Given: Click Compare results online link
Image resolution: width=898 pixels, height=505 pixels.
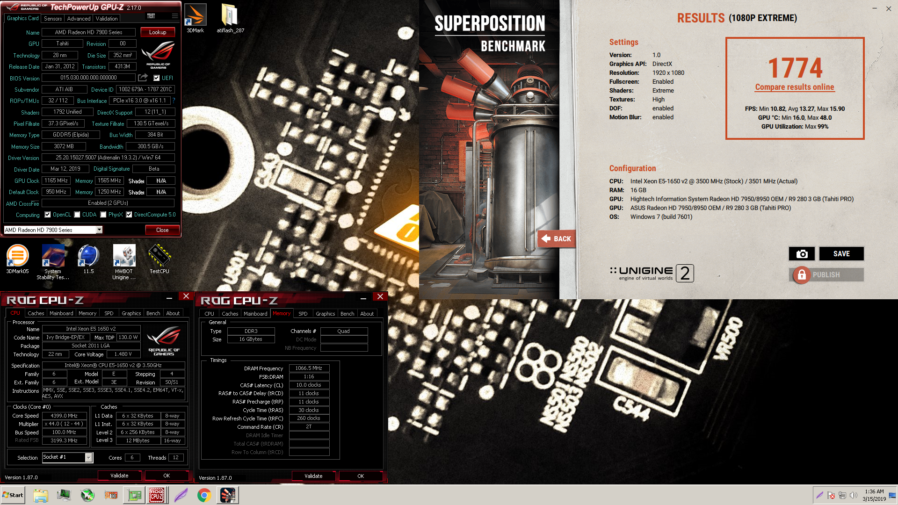Looking at the screenshot, I should click(795, 87).
